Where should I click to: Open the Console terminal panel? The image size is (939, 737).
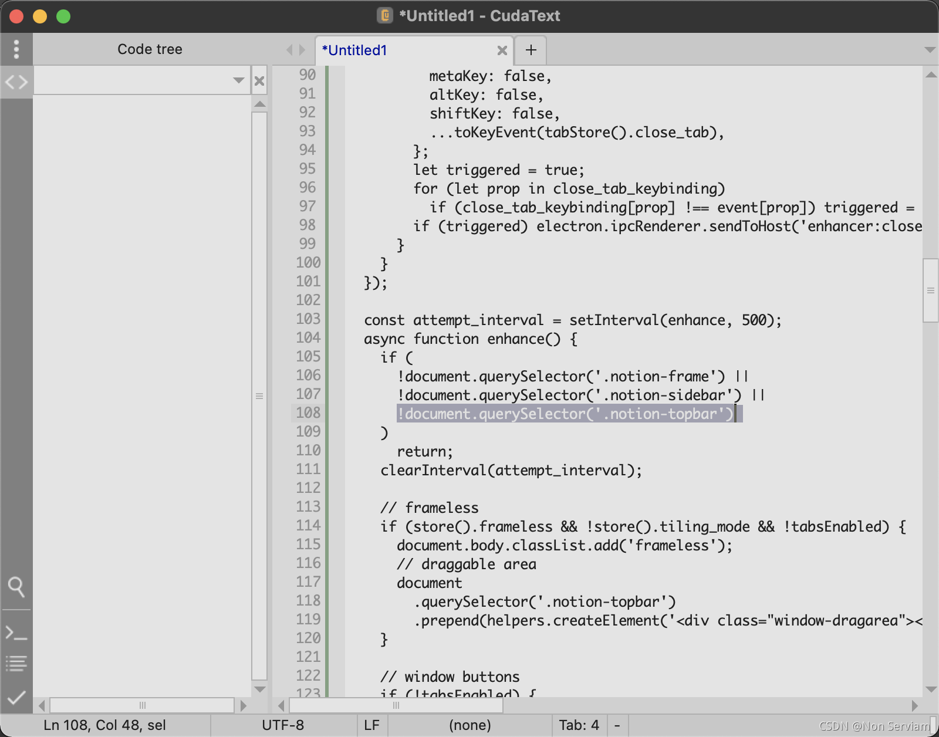click(x=16, y=633)
